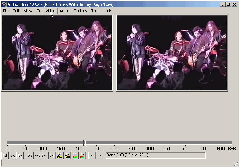Image resolution: width=239 pixels, height=167 pixels.
Task: Set selection end mark-out
Action: pyautogui.click(x=99, y=155)
